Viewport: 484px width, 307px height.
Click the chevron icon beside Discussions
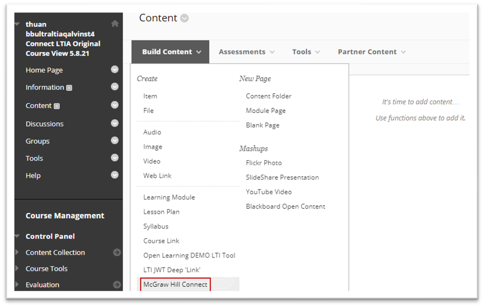pos(115,123)
